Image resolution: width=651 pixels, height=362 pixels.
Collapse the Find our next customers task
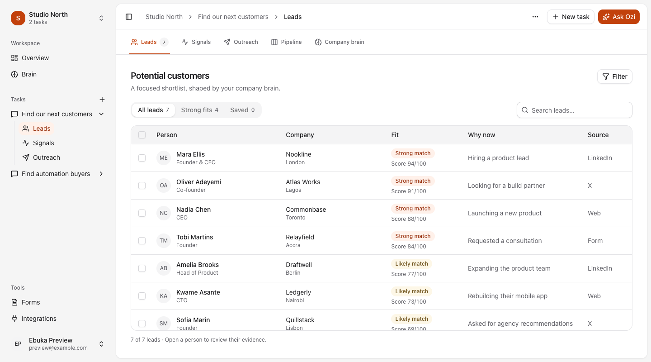pyautogui.click(x=101, y=114)
